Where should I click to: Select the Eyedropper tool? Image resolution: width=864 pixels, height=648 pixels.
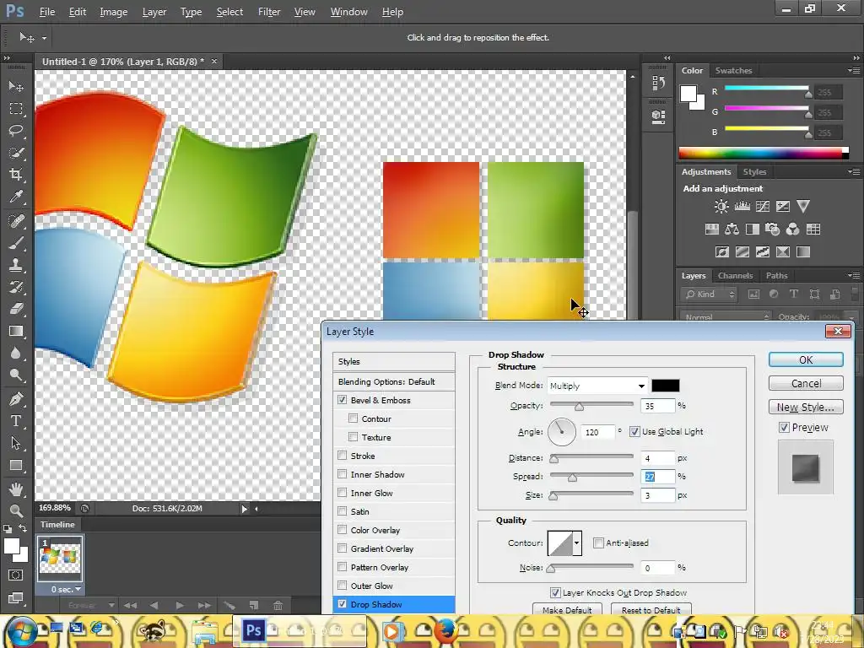pos(16,197)
